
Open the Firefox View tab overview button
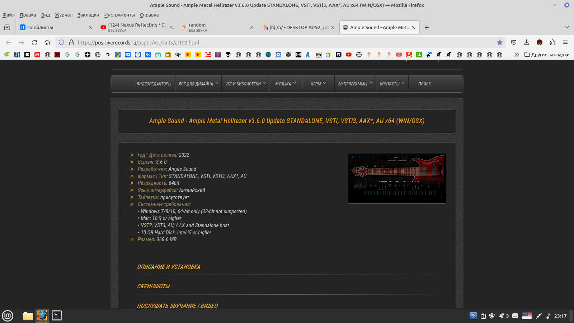pos(7,27)
